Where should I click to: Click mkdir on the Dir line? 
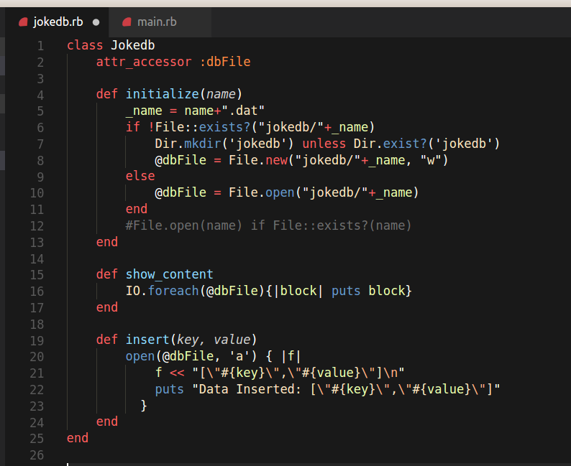pyautogui.click(x=203, y=144)
